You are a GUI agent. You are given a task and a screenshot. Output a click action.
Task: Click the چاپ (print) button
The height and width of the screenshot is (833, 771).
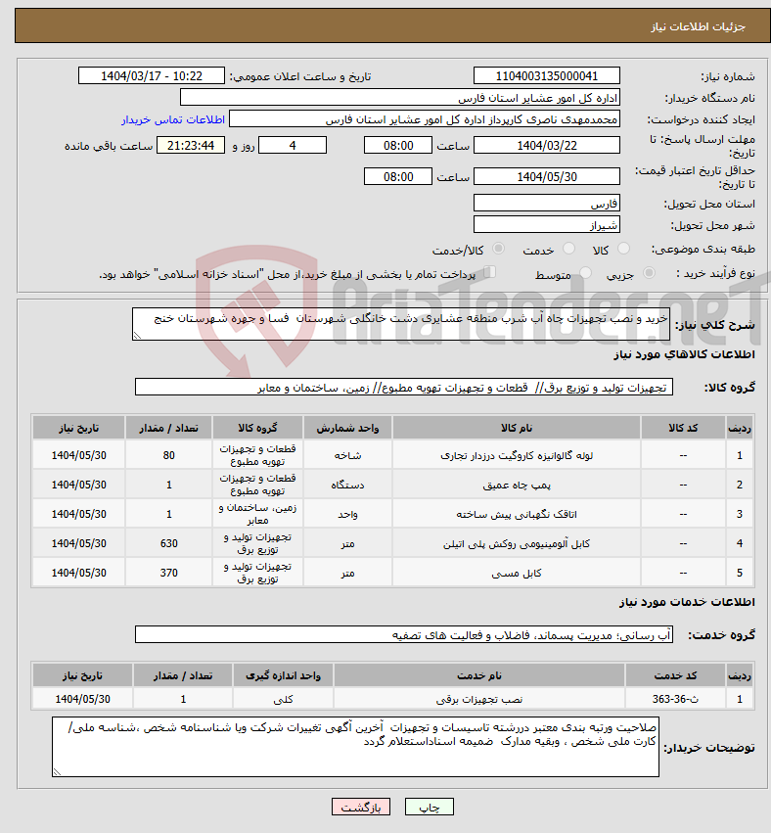coord(430,807)
